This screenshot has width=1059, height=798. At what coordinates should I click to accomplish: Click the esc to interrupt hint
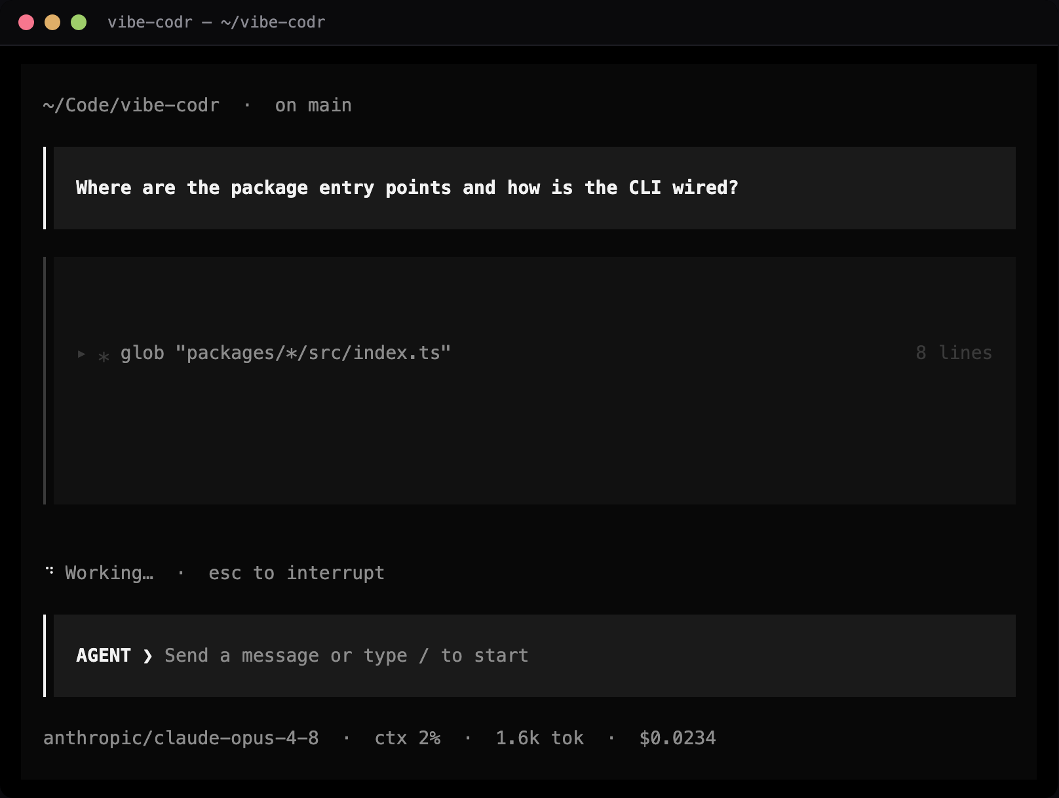tap(296, 573)
